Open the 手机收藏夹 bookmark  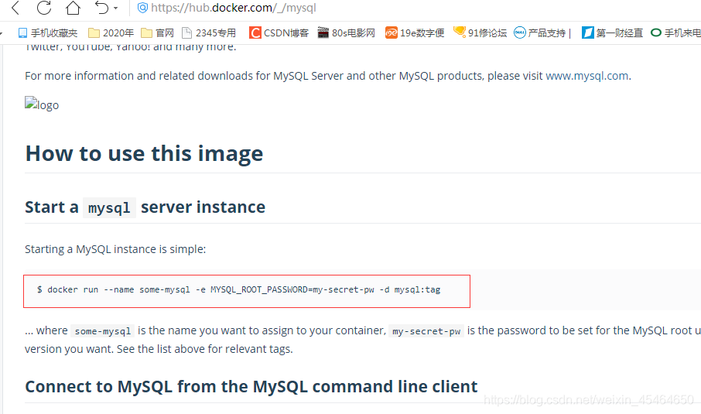coord(47,33)
